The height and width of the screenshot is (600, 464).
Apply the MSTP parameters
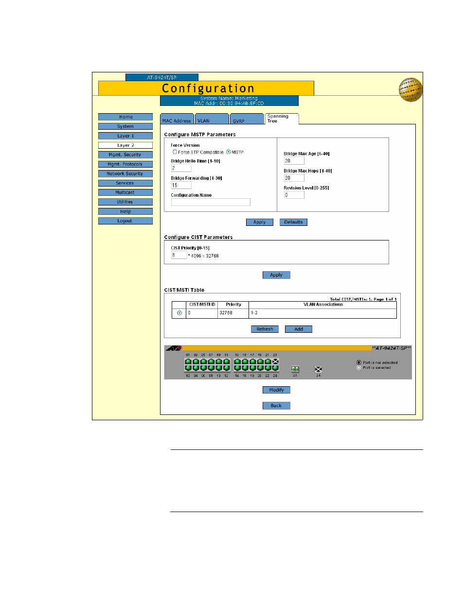click(260, 222)
